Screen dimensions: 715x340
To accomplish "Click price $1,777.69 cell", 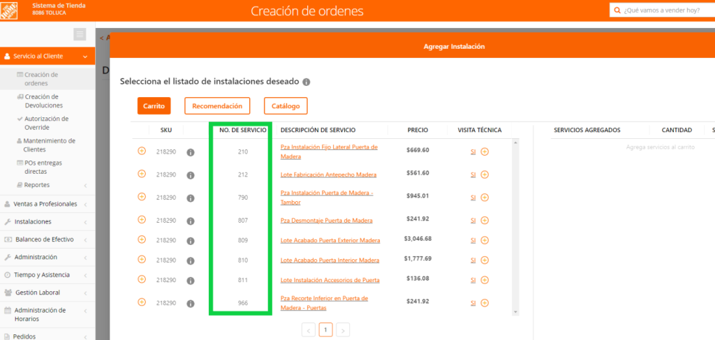I will 418,258.
